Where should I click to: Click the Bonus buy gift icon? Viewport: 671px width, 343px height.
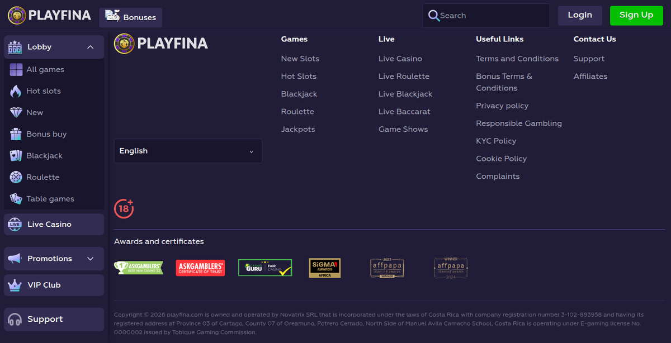pos(16,134)
